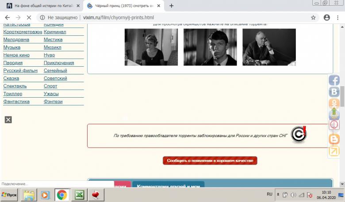Open screenshot of woman with glasses
Viewport: 345px width, 202px height.
[151, 47]
